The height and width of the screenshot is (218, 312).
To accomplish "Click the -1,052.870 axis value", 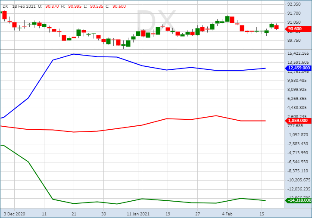I will pyautogui.click(x=298, y=135).
